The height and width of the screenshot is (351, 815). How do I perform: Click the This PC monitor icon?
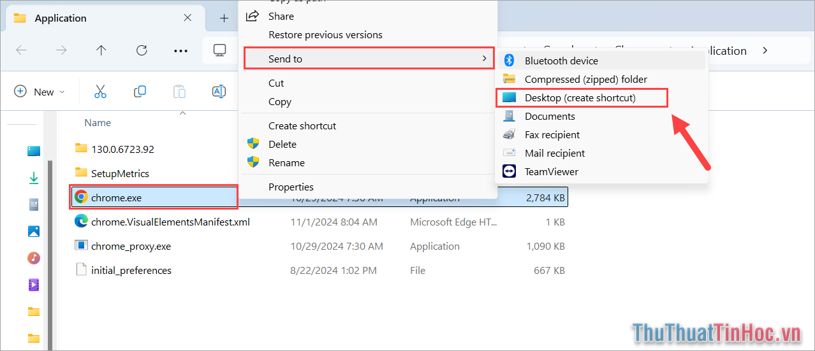[x=220, y=50]
